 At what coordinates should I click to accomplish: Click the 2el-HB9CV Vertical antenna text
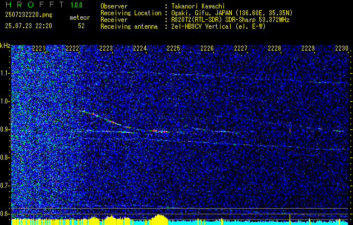point(218,26)
